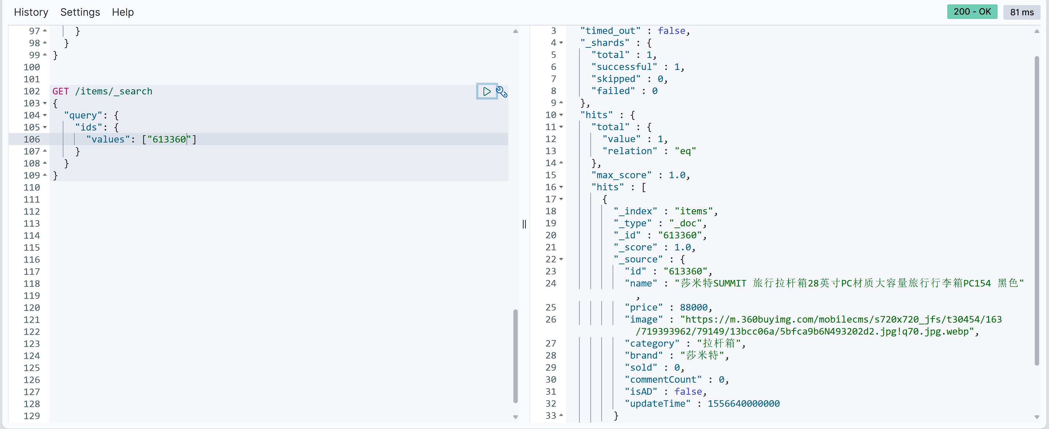Click the 200 - OK status badge
Viewport: 1049px width, 429px height.
tap(972, 12)
